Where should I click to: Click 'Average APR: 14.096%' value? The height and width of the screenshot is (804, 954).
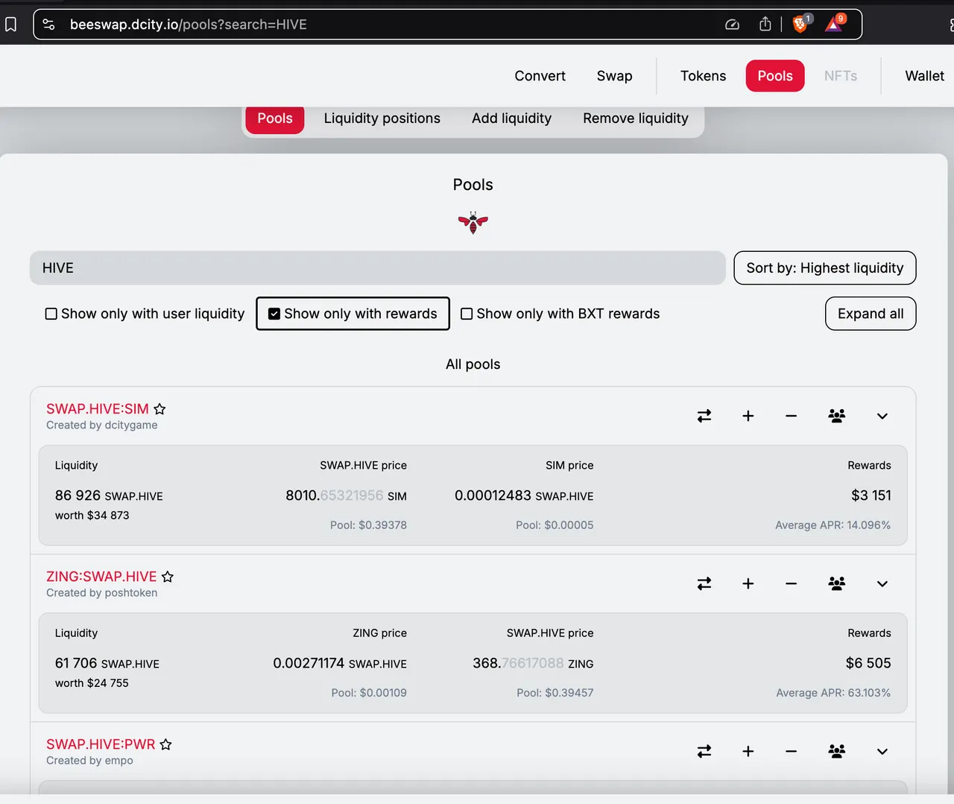point(833,525)
